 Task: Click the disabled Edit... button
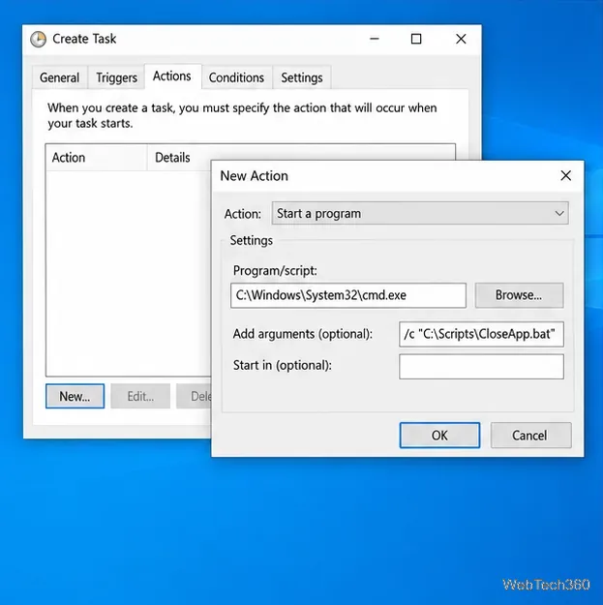[140, 396]
